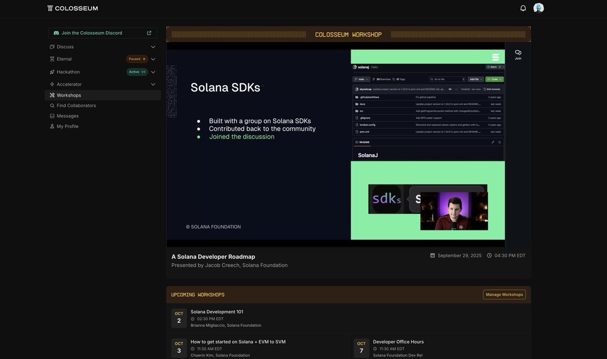
Task: Click the Paused badge on Eternal
Action: (x=137, y=59)
